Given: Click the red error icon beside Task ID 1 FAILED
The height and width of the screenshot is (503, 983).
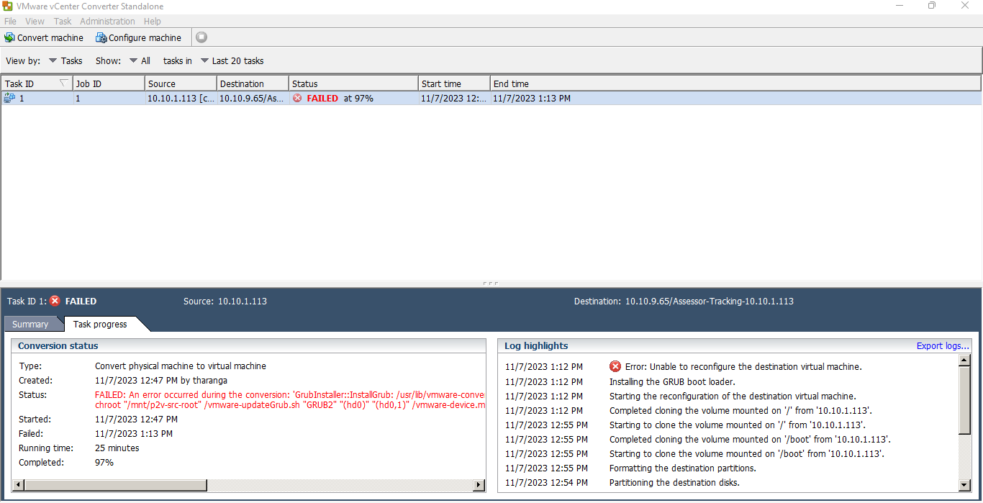Looking at the screenshot, I should (x=55, y=301).
